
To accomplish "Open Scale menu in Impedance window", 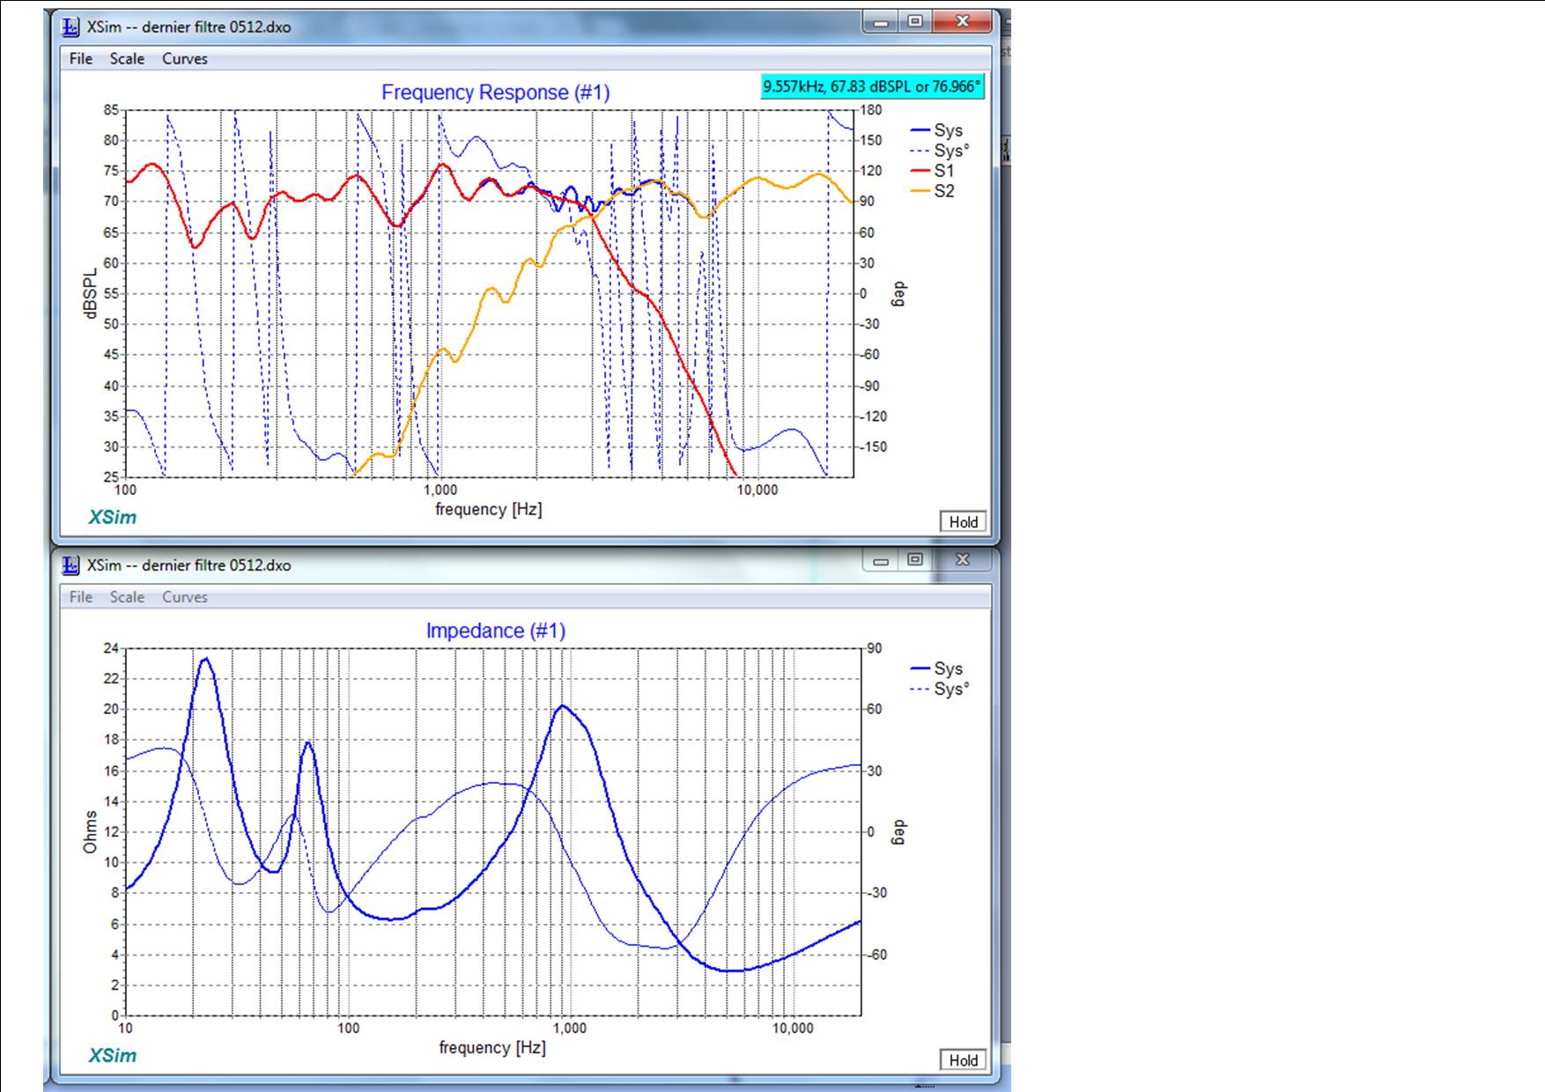I will click(x=127, y=596).
